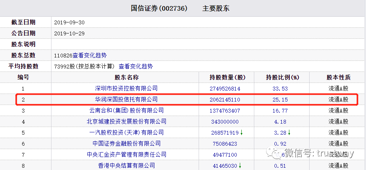
Task: Click the 股本性质 column header
Action: tap(339, 77)
